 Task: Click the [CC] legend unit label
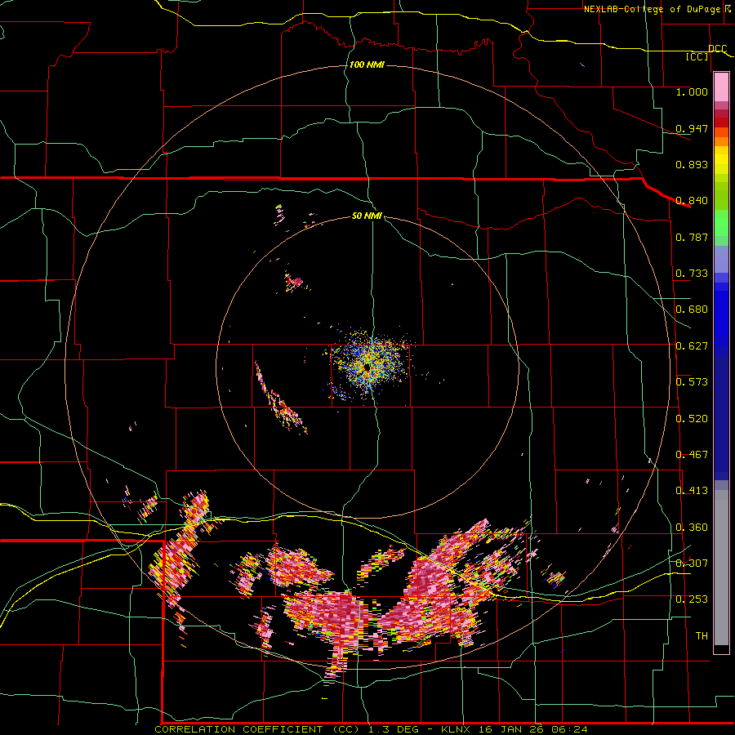(697, 56)
